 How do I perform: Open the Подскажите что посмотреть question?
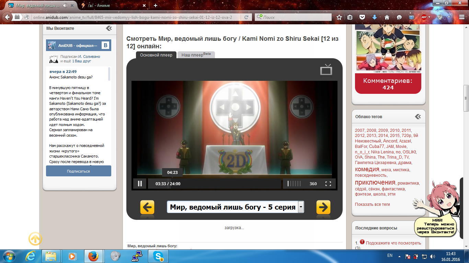point(393,243)
